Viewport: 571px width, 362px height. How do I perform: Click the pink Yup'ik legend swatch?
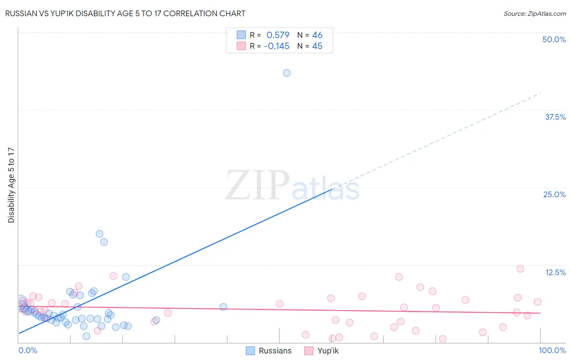pyautogui.click(x=309, y=351)
